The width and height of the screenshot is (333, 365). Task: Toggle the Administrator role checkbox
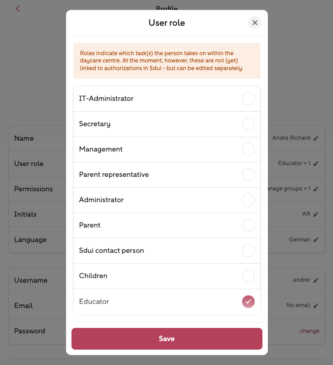click(x=248, y=200)
